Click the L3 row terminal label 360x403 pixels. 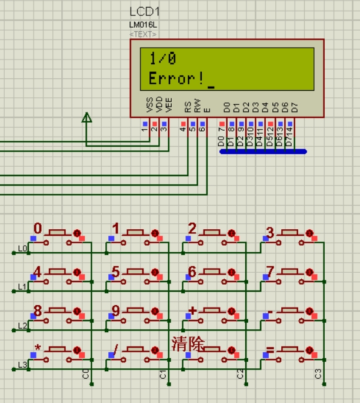click(22, 365)
